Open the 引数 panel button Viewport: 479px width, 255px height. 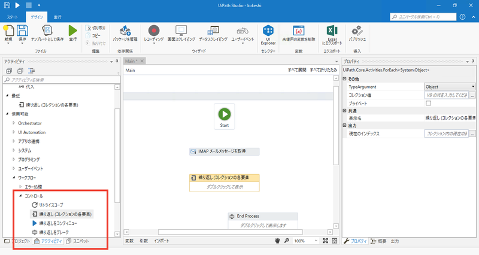point(144,241)
